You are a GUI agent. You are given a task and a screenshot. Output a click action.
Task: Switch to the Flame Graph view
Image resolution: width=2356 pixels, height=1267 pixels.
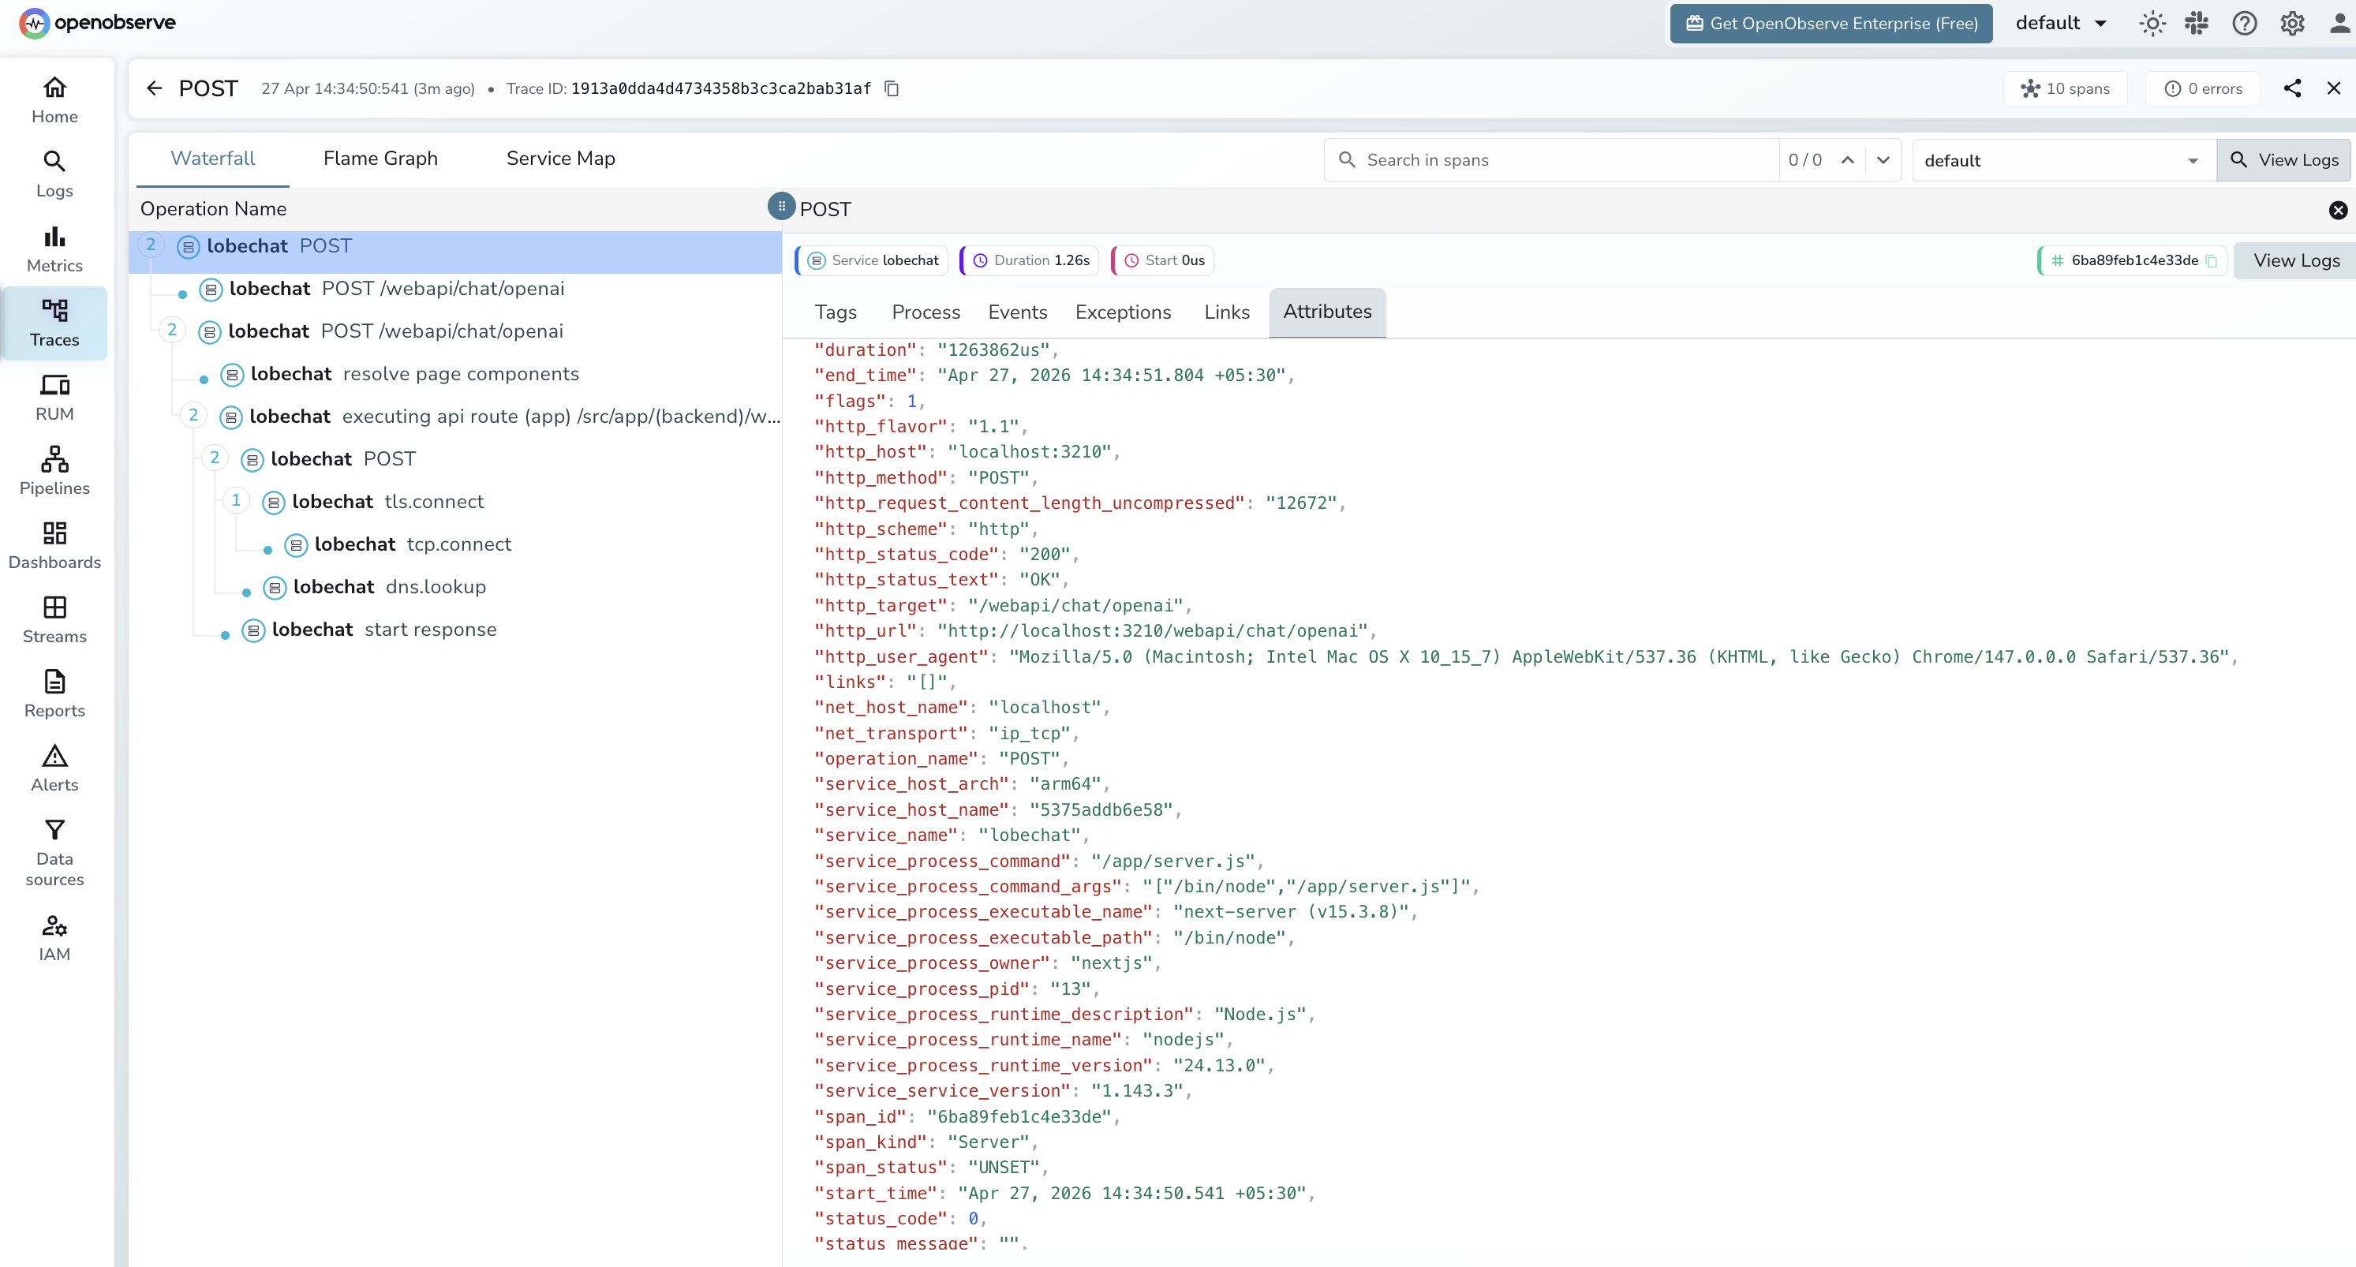pos(380,157)
